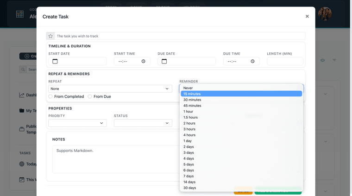
Task: Choose 3 days reminder option
Action: pos(241,152)
